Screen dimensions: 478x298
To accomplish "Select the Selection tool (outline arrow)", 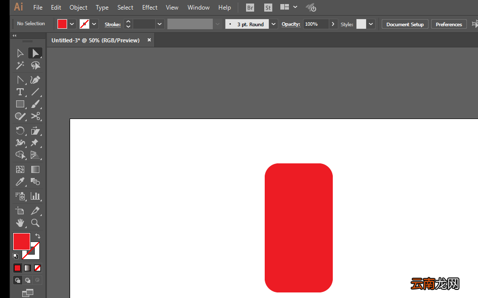I will (x=20, y=53).
